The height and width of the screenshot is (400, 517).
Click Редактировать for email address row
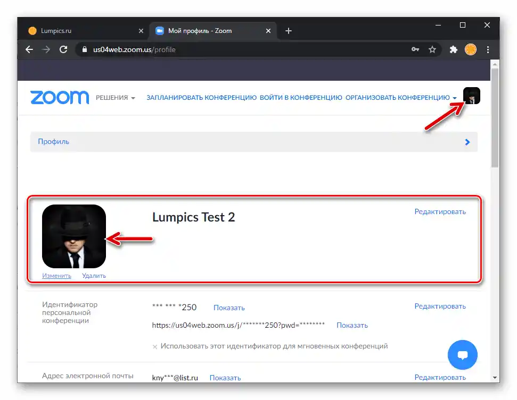click(440, 377)
